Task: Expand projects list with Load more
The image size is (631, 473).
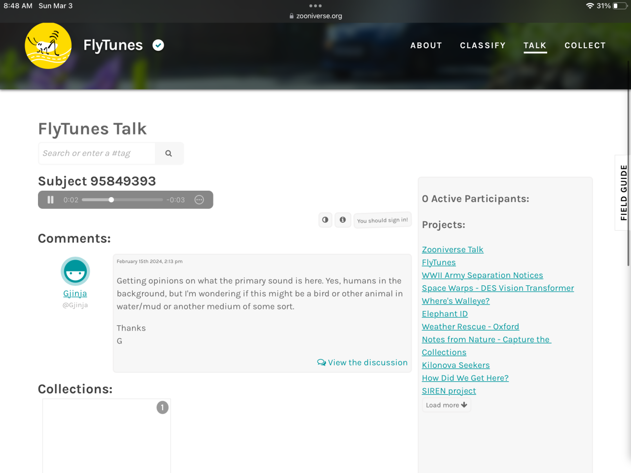Action: pyautogui.click(x=447, y=405)
